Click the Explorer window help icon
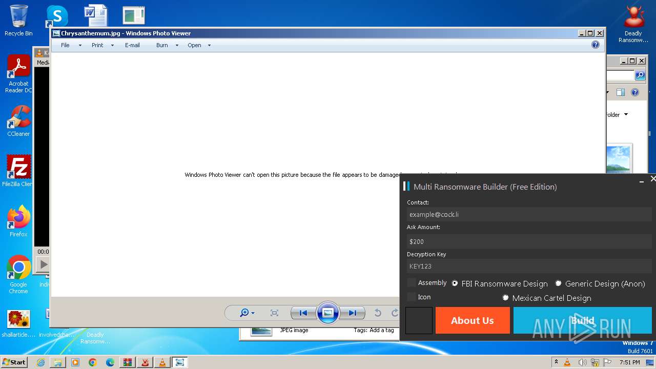Viewport: 656px width, 369px height. 635,93
